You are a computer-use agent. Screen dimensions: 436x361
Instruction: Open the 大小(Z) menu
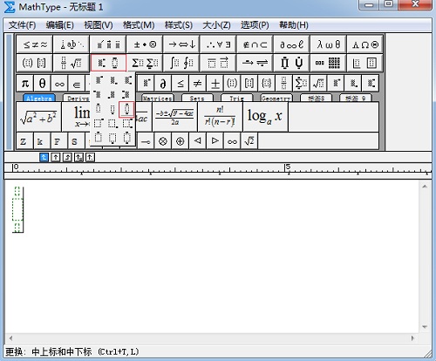click(216, 25)
